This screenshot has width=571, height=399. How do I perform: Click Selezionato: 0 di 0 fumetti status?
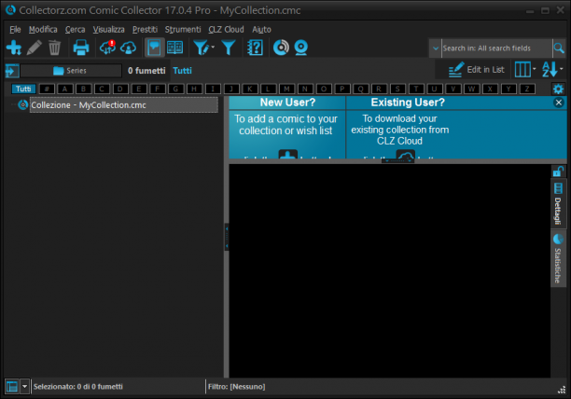pos(78,387)
